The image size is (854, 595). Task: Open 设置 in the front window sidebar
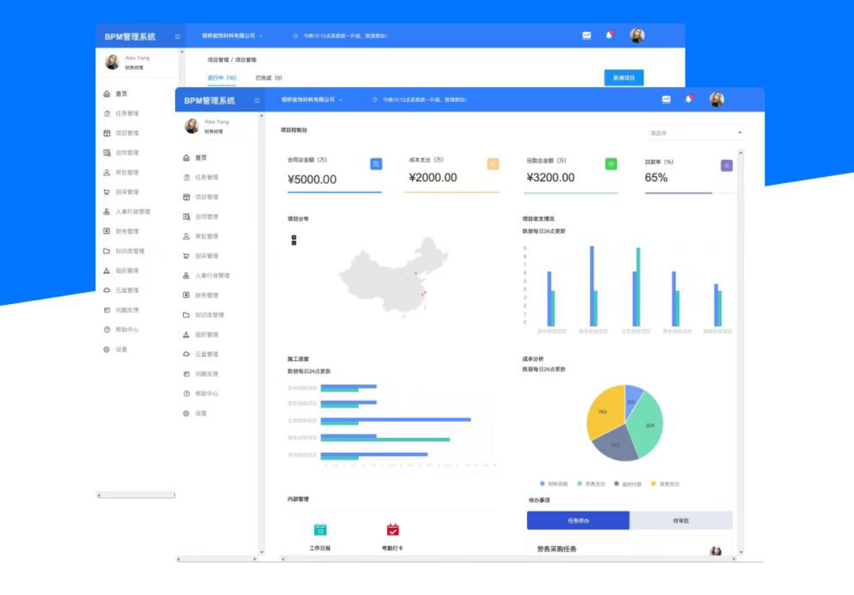tap(201, 413)
